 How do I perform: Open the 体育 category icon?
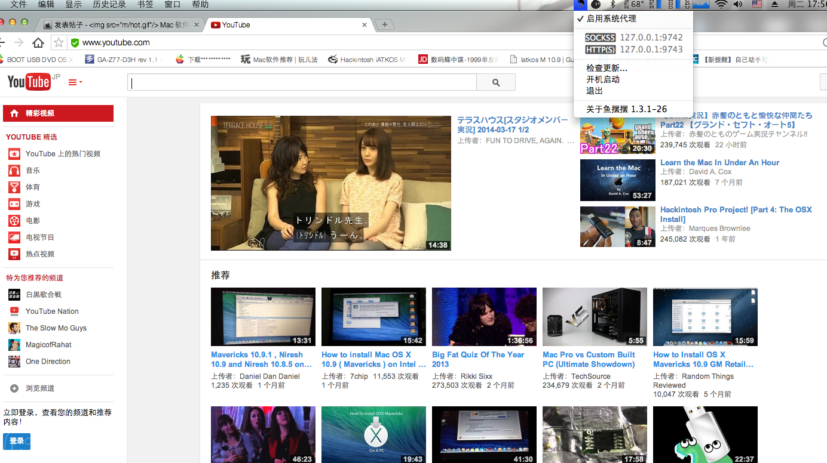(x=14, y=187)
